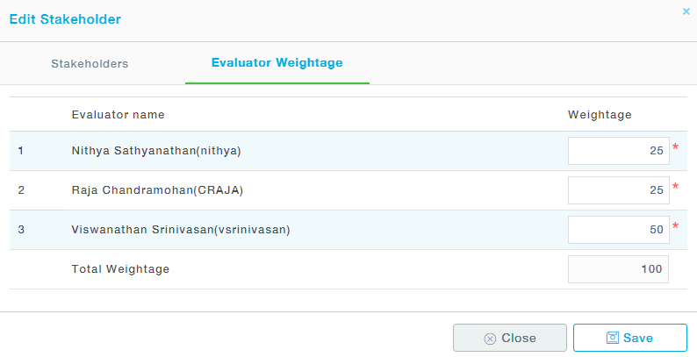Click the Total Weightage value box

[x=618, y=269]
